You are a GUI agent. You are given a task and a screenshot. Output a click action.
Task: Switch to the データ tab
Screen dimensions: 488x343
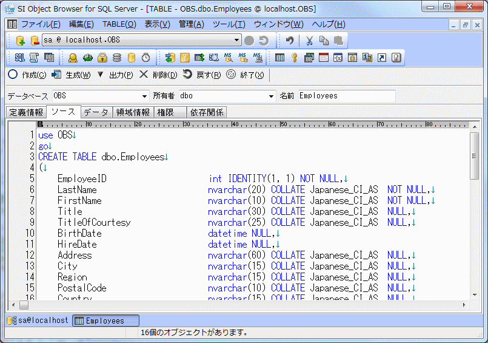point(96,112)
